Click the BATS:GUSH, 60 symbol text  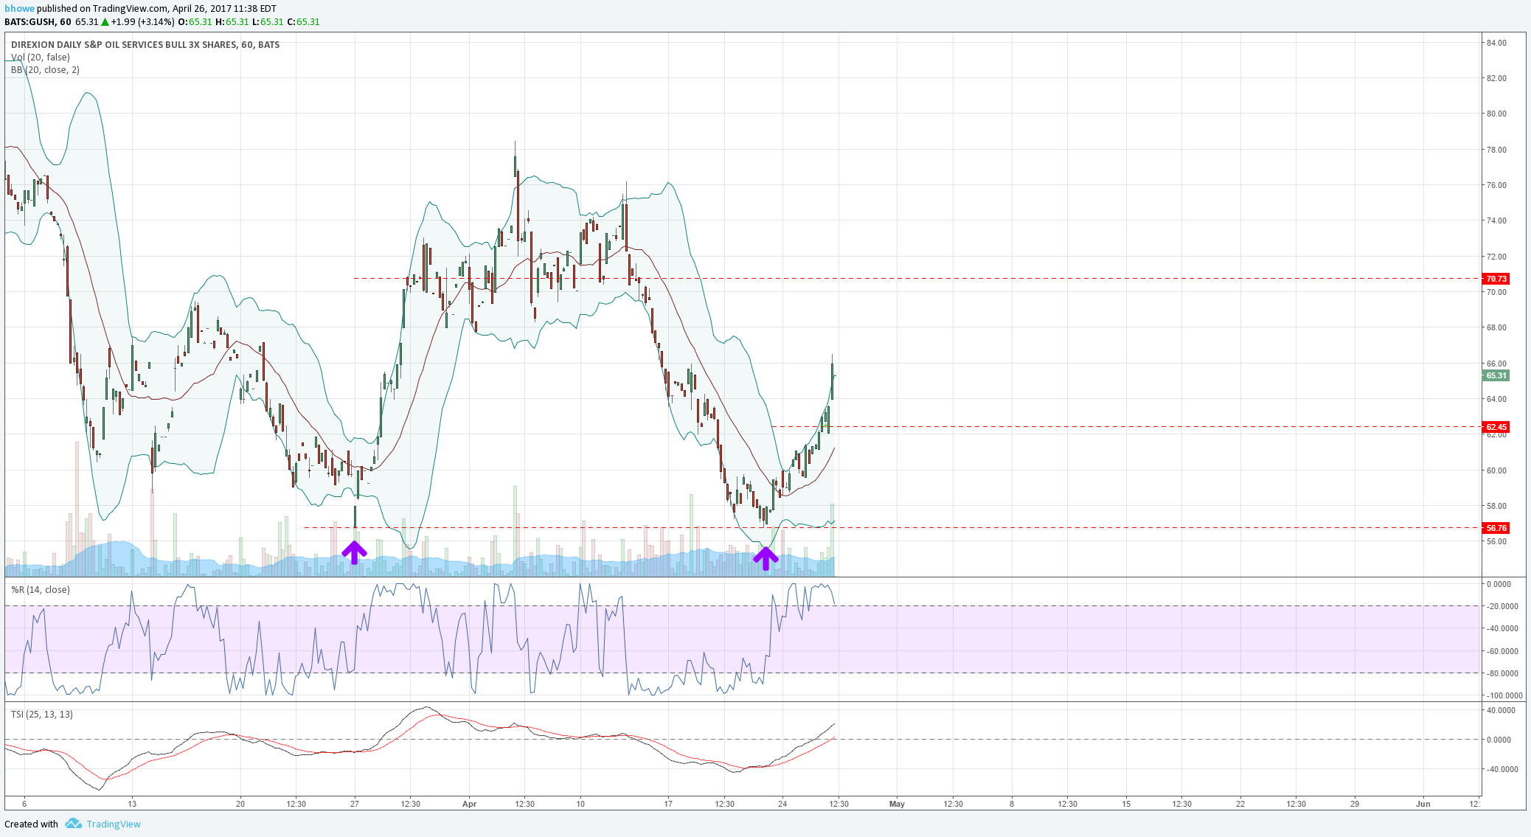point(38,22)
